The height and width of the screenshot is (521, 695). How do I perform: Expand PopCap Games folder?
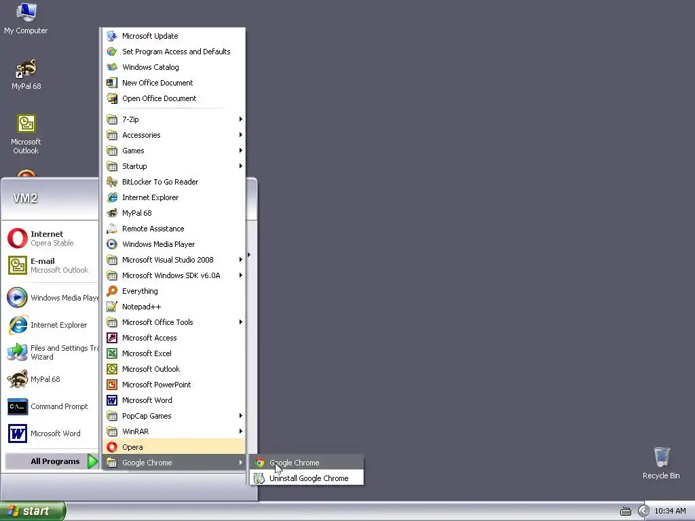[174, 416]
